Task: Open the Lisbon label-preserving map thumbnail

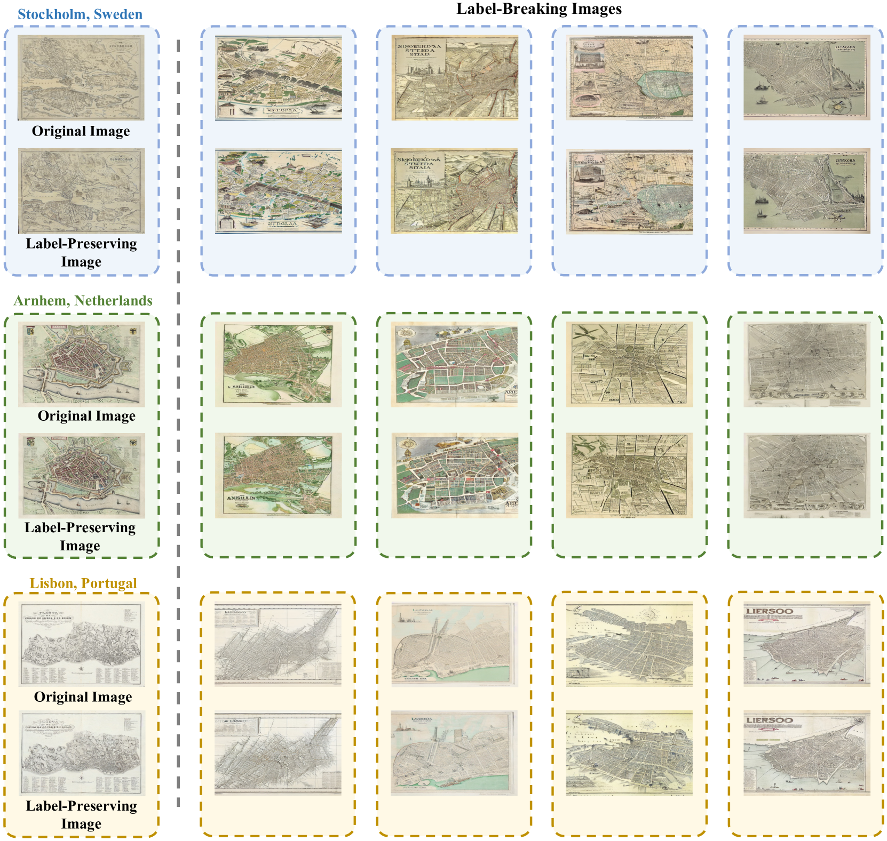Action: pos(82,753)
